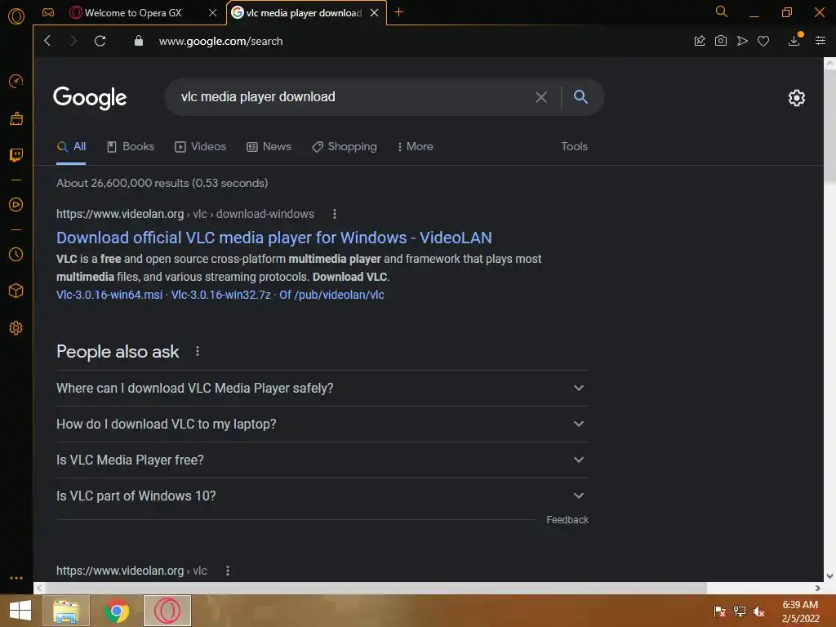Open GX Cleaner broom icon
Screen dimensions: 836x627
pos(16,118)
